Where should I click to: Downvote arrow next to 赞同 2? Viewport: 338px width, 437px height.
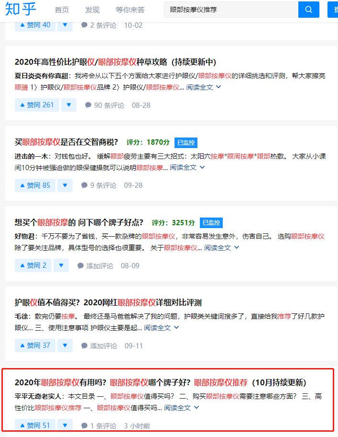point(61,265)
